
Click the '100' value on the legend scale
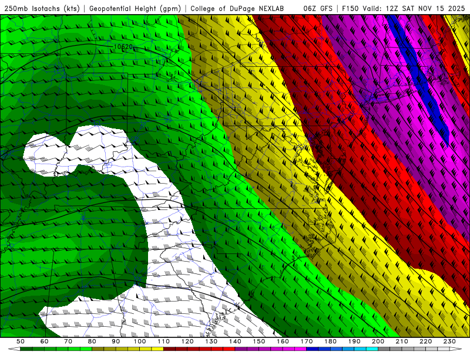(x=140, y=341)
